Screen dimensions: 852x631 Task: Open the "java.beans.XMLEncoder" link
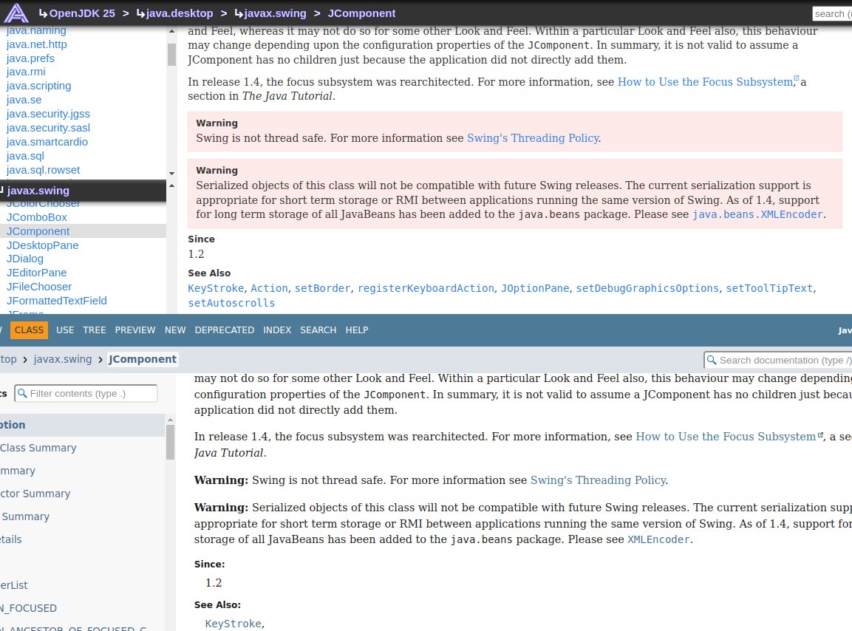click(x=757, y=214)
